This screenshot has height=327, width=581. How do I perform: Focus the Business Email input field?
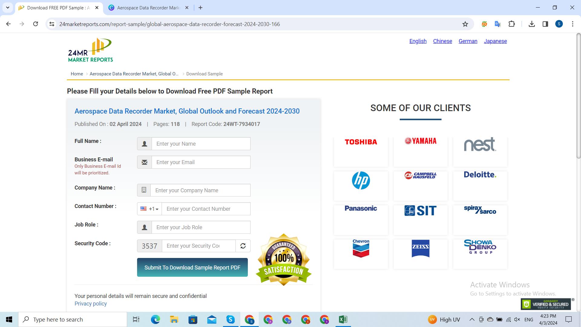201,162
